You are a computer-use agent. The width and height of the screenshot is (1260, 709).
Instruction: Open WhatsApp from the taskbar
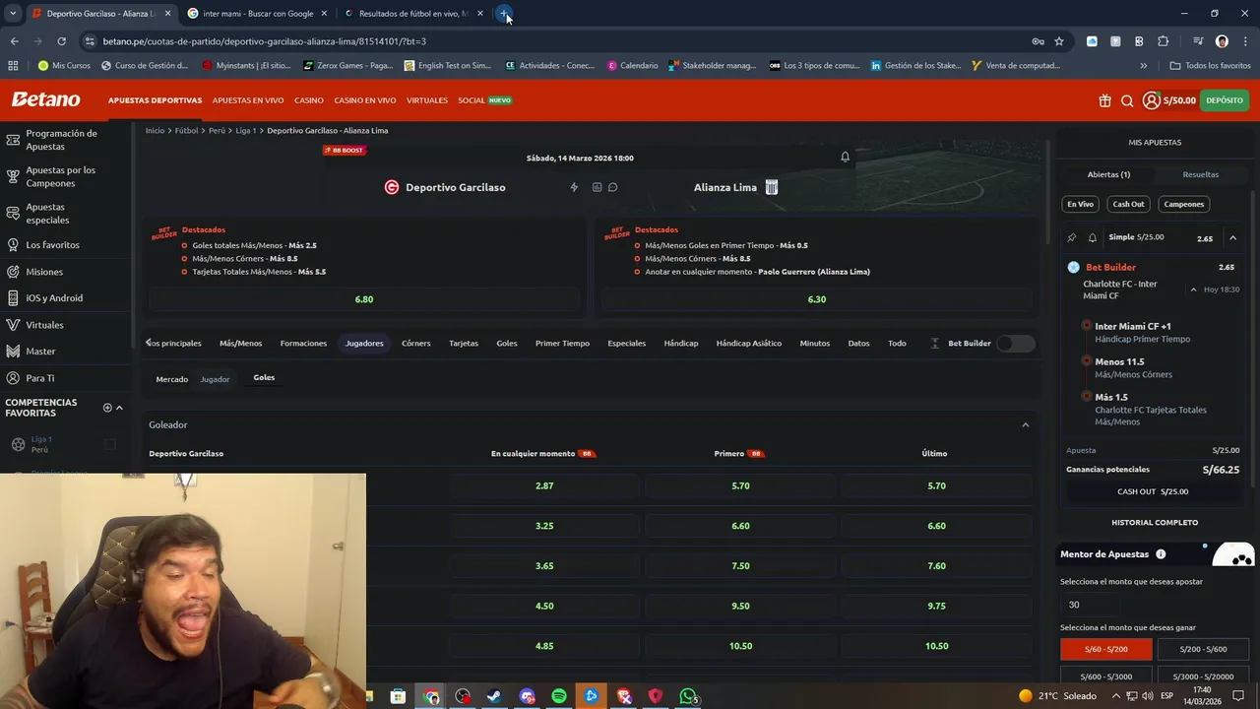point(688,696)
